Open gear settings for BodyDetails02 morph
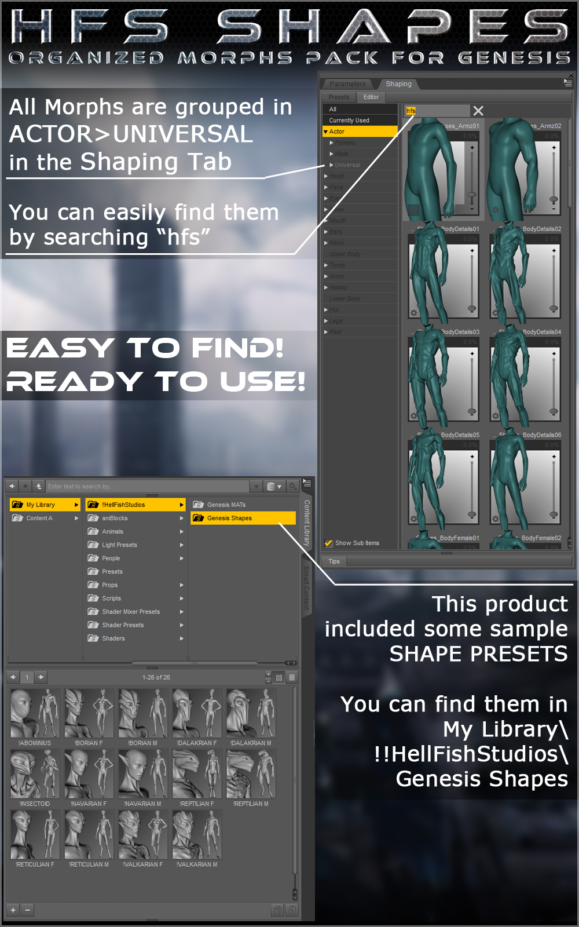The image size is (579, 927). [x=495, y=313]
